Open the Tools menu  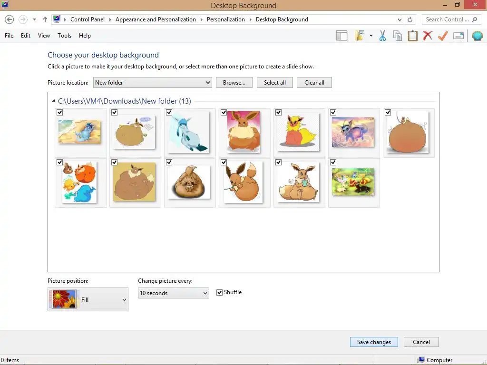64,36
